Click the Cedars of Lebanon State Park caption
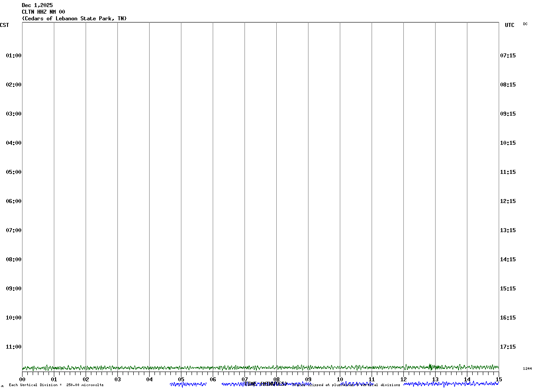This screenshot has height=391, width=534. point(75,19)
